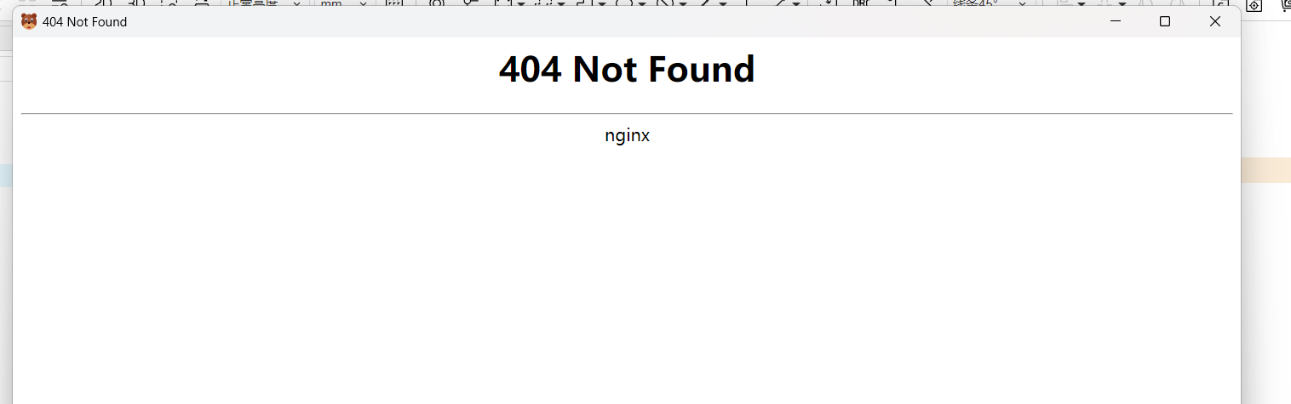This screenshot has width=1291, height=404.
Task: Select the 2D view toolbar icon
Action: pyautogui.click(x=102, y=3)
